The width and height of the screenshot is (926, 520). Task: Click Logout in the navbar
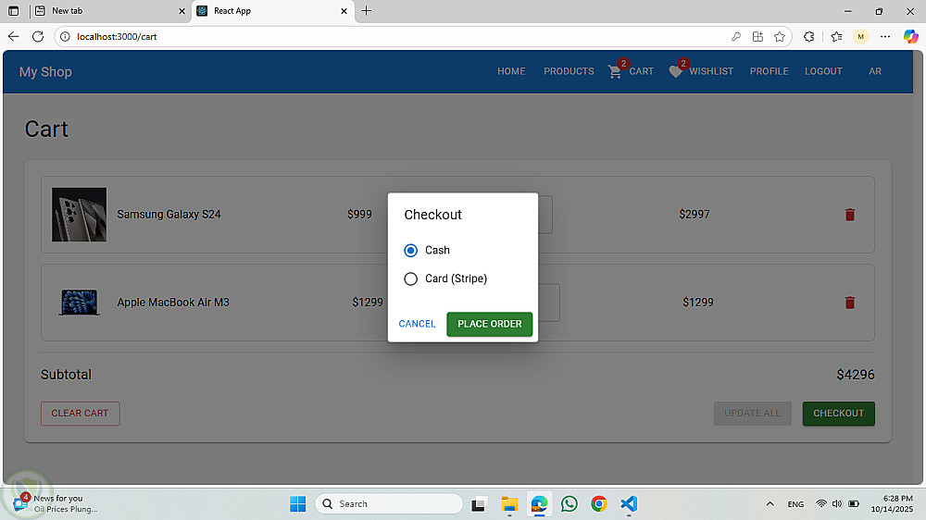point(823,71)
